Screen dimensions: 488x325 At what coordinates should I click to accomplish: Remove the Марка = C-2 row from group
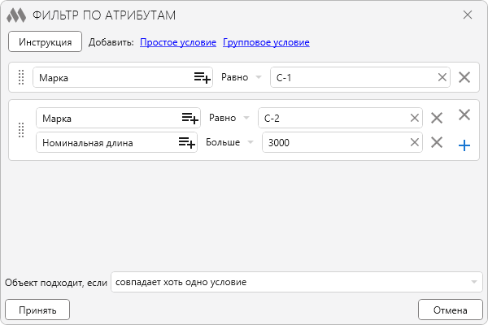point(437,118)
